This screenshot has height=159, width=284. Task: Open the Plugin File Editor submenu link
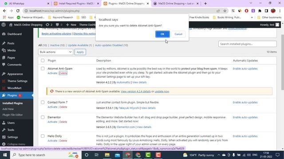click(12, 115)
